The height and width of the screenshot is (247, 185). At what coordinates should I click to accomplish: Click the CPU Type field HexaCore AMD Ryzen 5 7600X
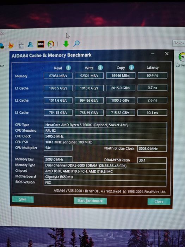pyautogui.click(x=105, y=125)
